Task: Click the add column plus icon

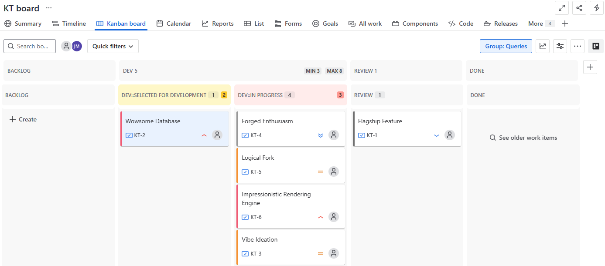Action: tap(590, 67)
